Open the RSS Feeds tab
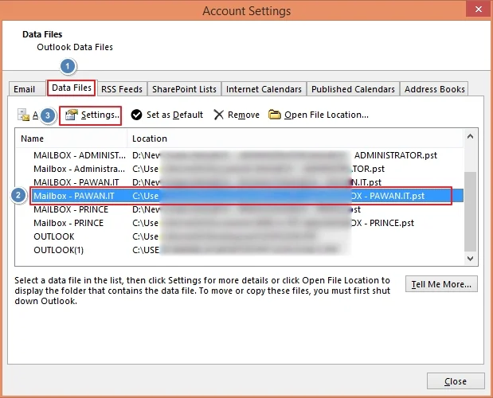This screenshot has width=493, height=398. (122, 89)
